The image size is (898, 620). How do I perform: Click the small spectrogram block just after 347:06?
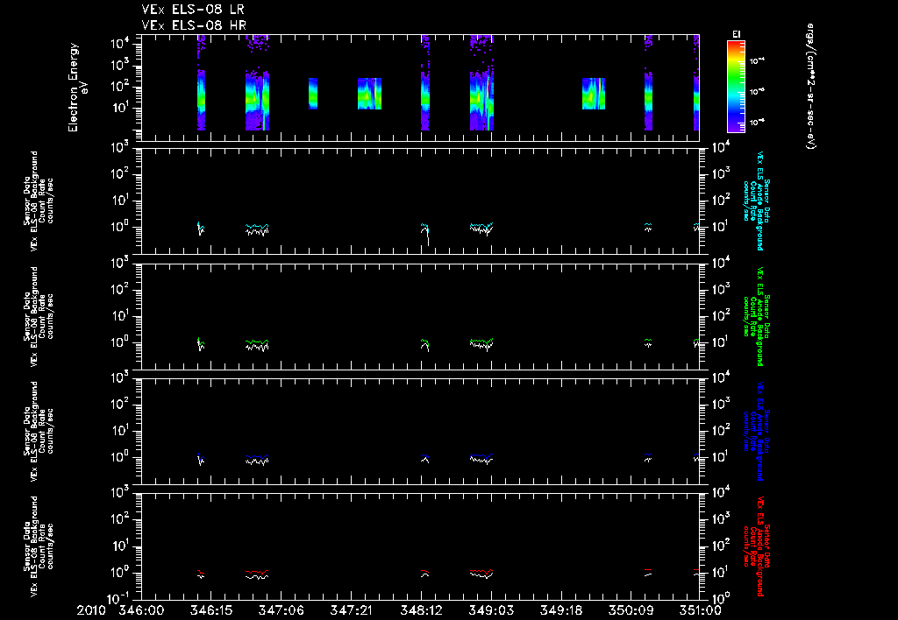pyautogui.click(x=313, y=93)
